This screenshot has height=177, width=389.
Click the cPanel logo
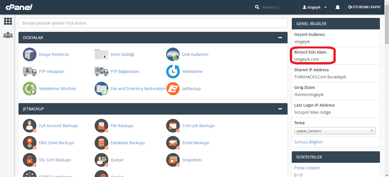pos(19,7)
